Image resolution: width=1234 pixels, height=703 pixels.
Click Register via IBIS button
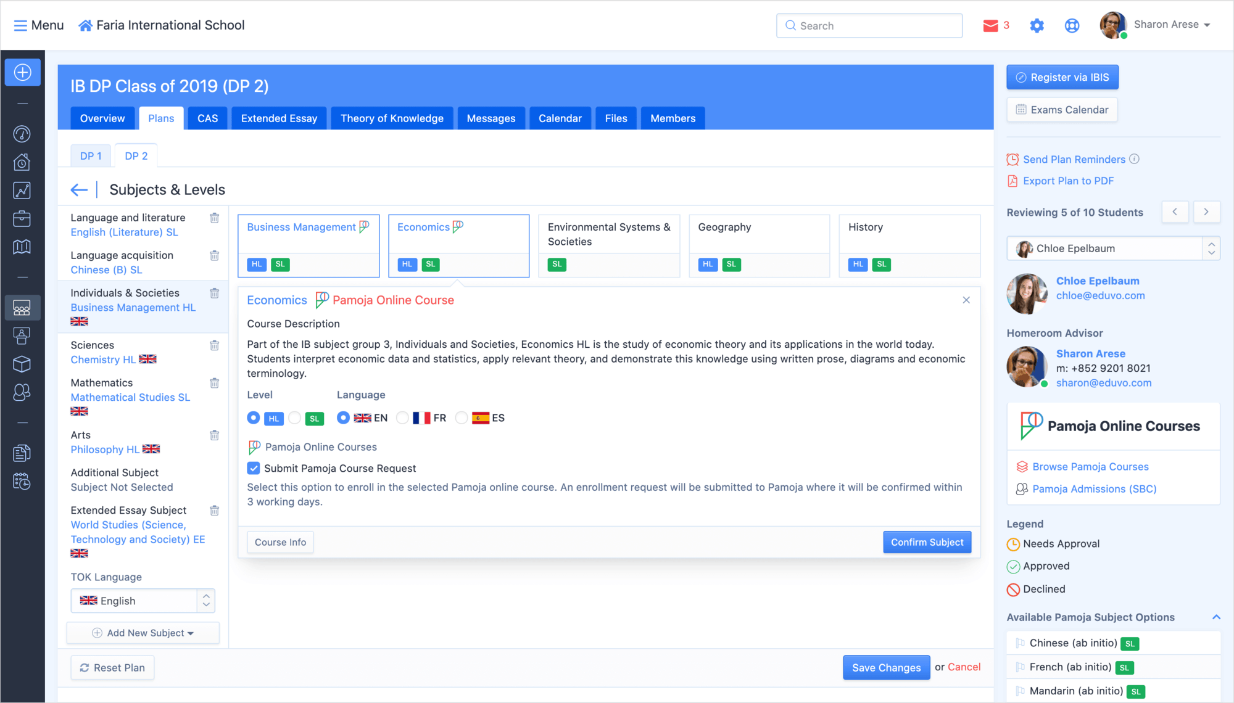click(x=1062, y=77)
